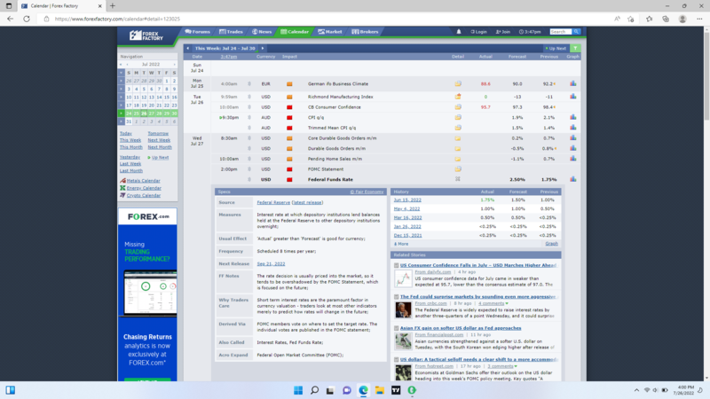The height and width of the screenshot is (399, 710).
Task: Open the Metals Calendar icon link
Action: [122, 181]
